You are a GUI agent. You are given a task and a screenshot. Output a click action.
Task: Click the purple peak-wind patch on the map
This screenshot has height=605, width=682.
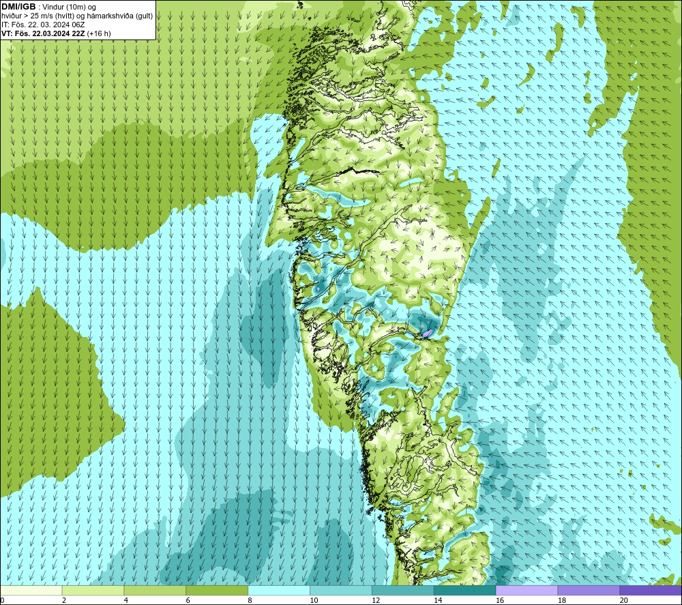428,334
